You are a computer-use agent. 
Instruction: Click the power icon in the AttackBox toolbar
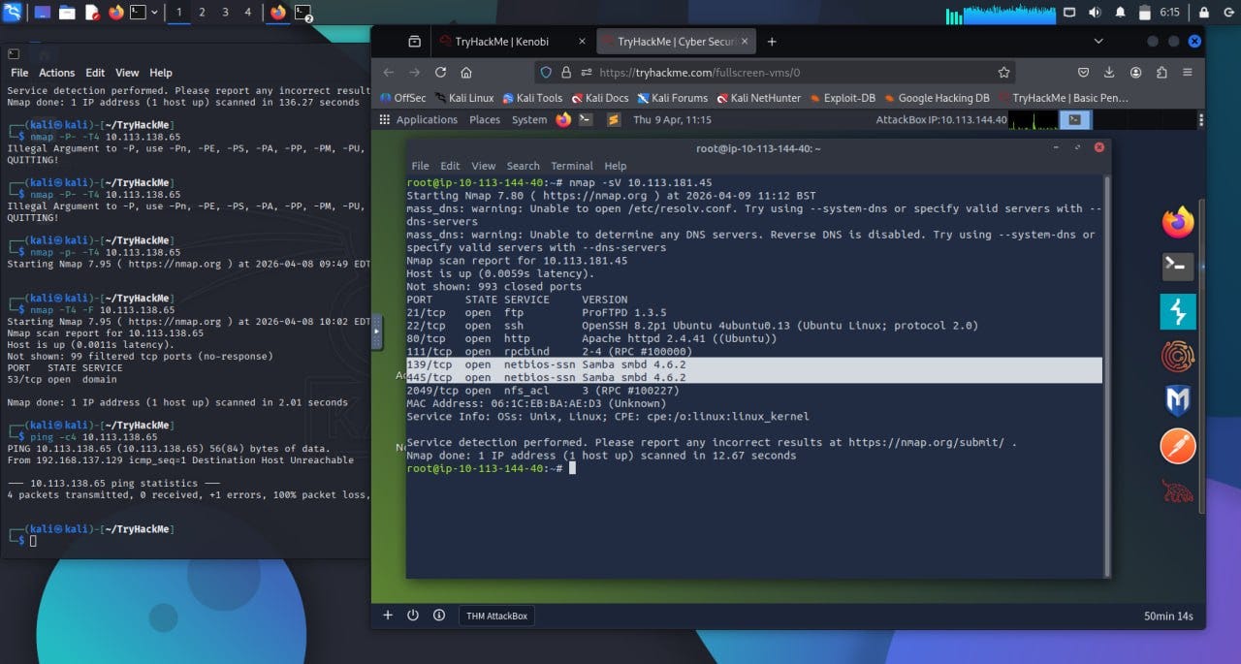(413, 616)
